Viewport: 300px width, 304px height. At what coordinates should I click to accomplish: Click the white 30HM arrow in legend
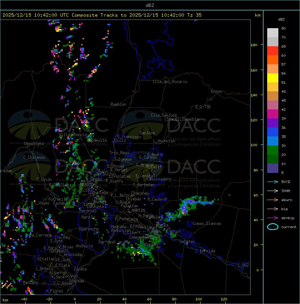[273, 191]
